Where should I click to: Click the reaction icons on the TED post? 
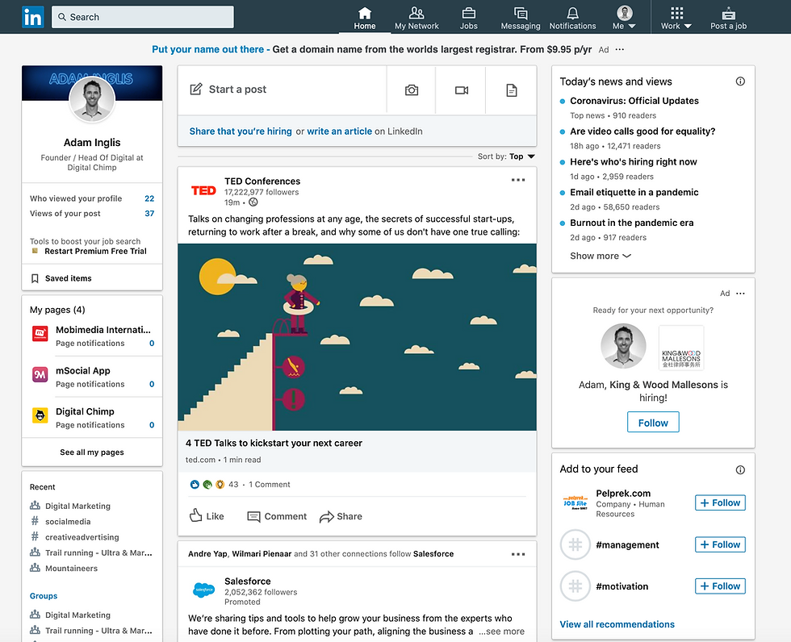coord(207,484)
